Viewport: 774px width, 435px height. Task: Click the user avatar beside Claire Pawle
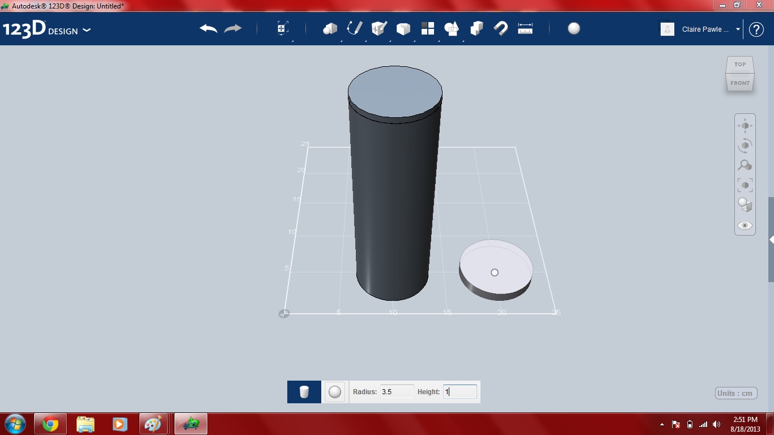(667, 29)
